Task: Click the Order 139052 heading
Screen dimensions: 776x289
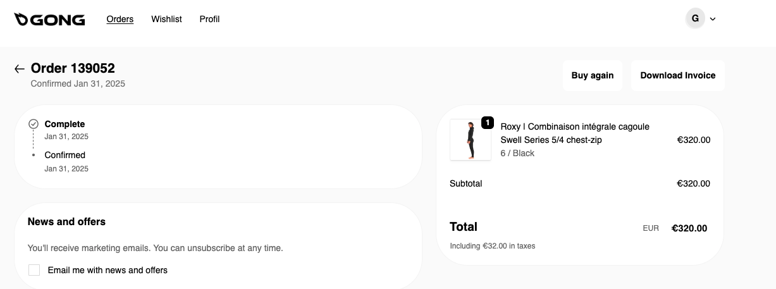Action: pyautogui.click(x=73, y=68)
